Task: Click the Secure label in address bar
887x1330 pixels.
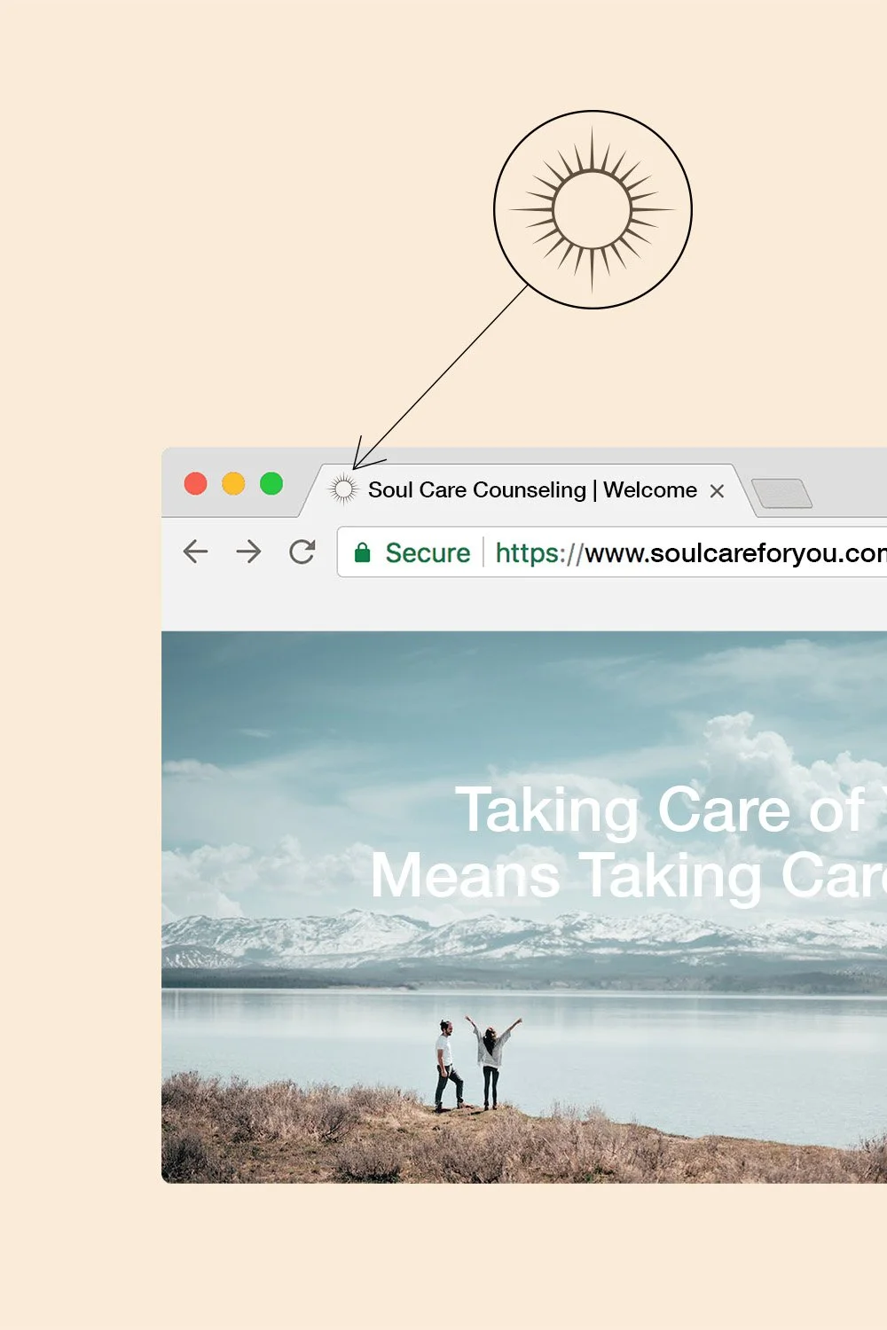Action: 428,552
